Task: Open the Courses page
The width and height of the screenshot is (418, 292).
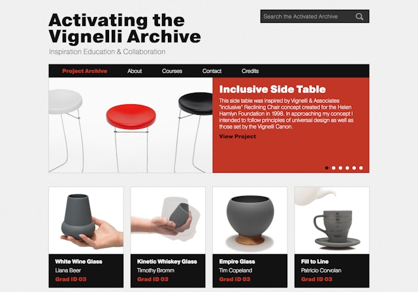Action: [172, 71]
